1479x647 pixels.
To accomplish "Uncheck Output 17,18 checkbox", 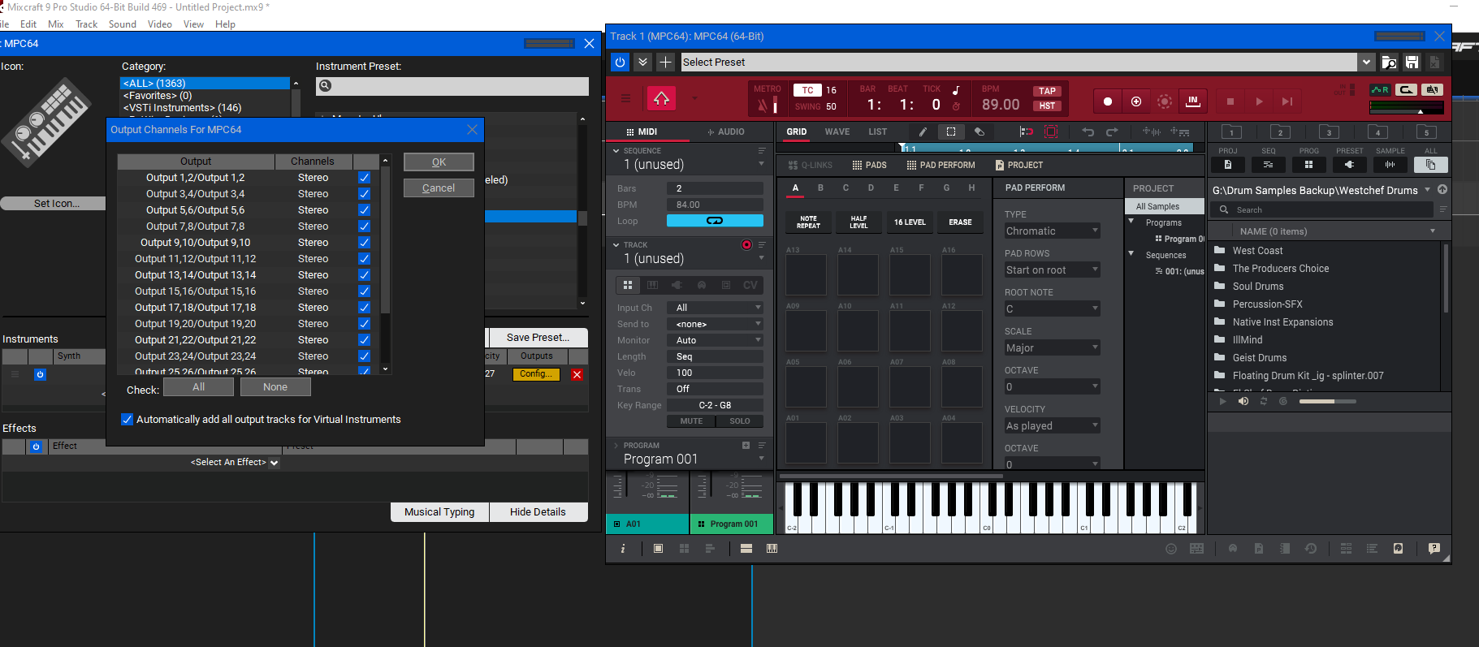I will tap(364, 308).
